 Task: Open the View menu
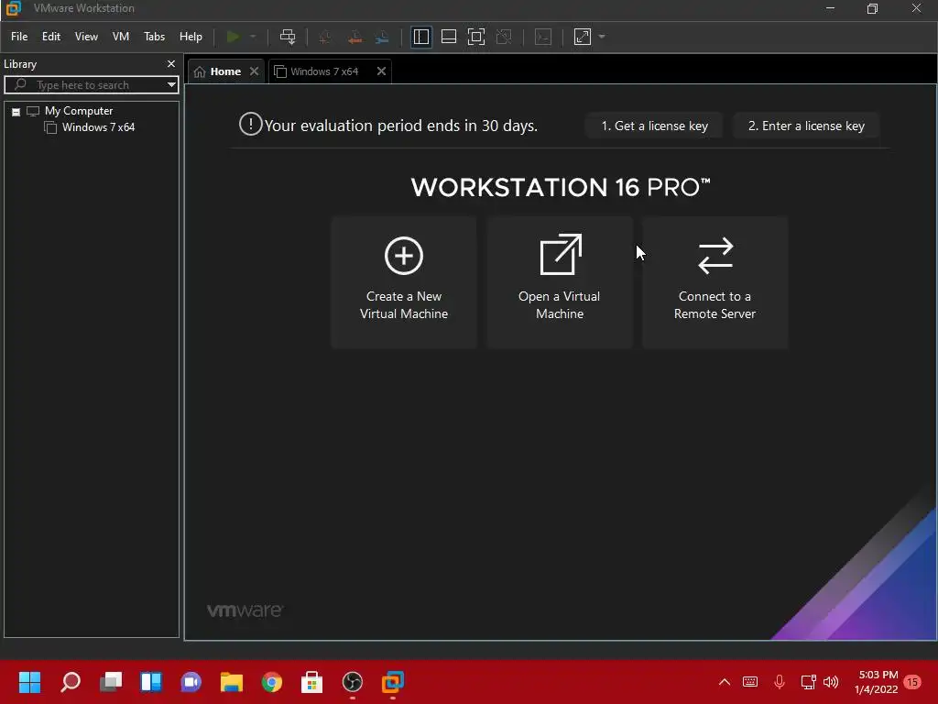tap(86, 37)
